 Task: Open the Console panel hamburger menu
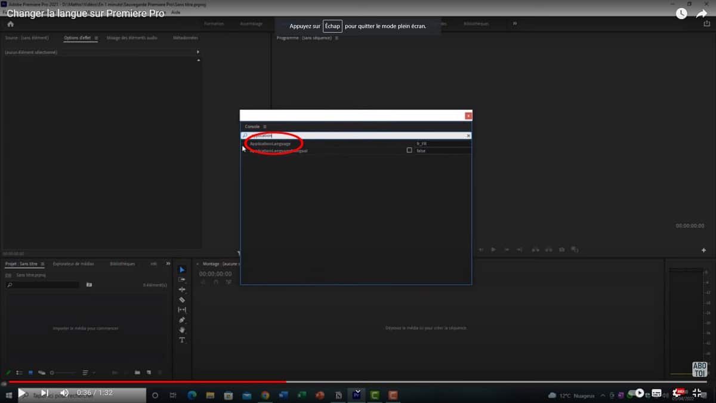click(265, 127)
